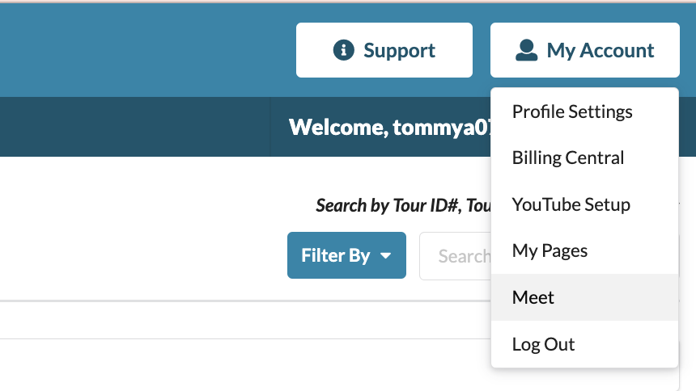696x391 pixels.
Task: Open the Filter By dropdown
Action: tap(346, 255)
